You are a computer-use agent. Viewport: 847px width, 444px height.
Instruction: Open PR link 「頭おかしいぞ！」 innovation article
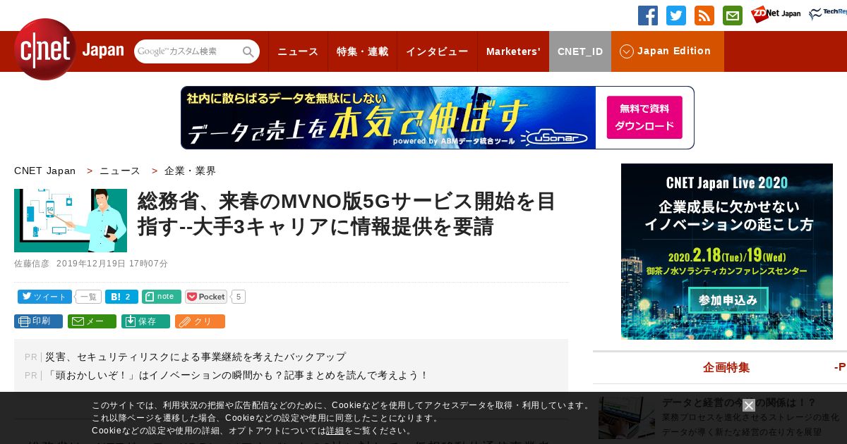pyautogui.click(x=237, y=375)
